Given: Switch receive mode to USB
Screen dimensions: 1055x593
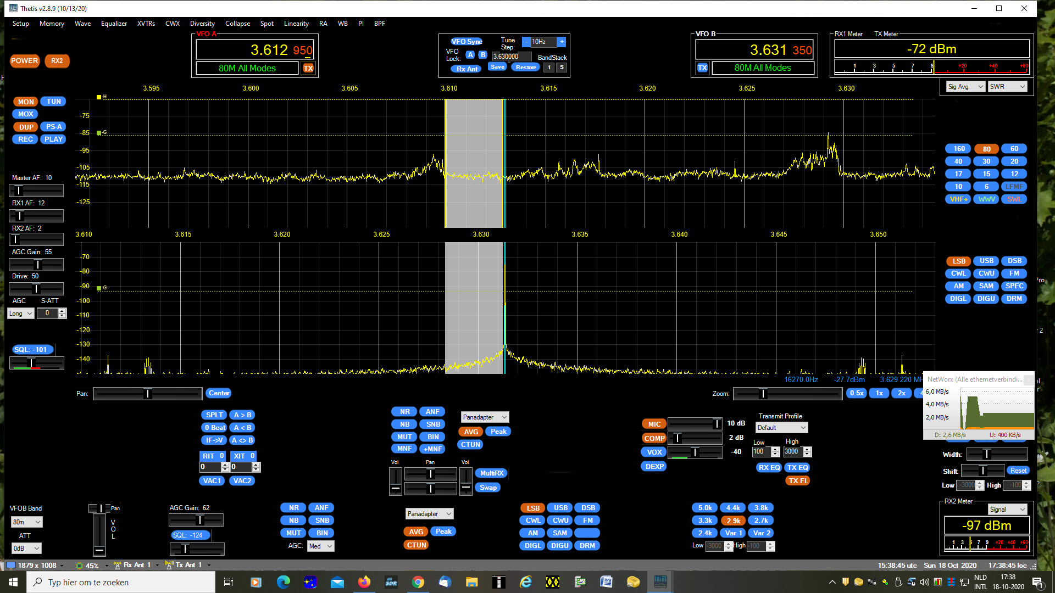Looking at the screenshot, I should (x=986, y=261).
